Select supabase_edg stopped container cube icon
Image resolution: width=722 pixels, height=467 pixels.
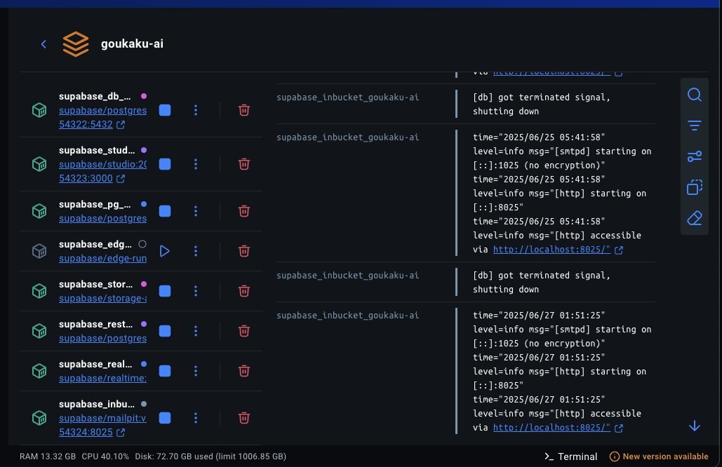[x=39, y=251]
